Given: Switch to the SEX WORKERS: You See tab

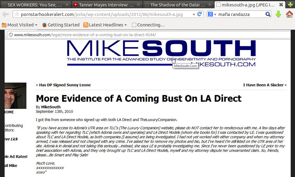Looking at the screenshot, I should coord(36,5).
